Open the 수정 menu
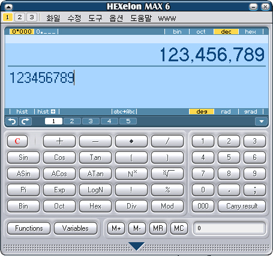This screenshot has height=256, width=273. pyautogui.click(x=74, y=18)
